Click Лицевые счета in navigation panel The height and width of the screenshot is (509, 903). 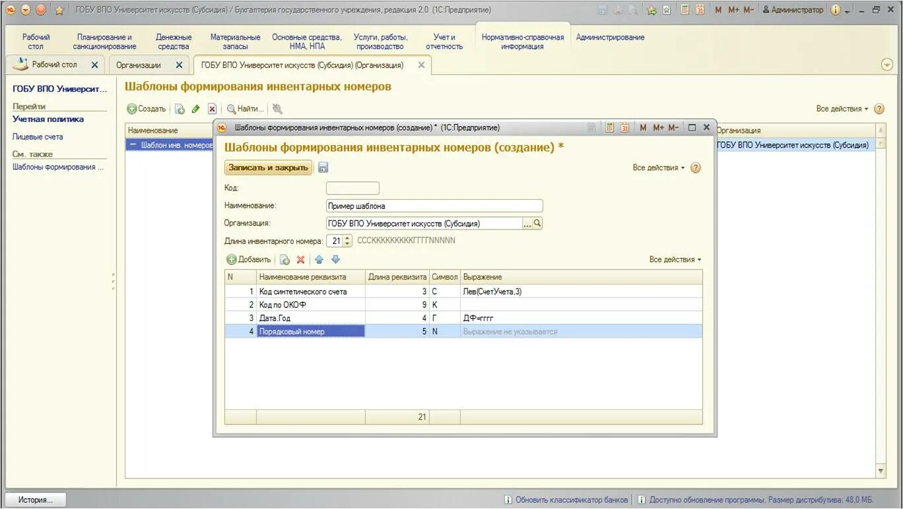pos(38,136)
